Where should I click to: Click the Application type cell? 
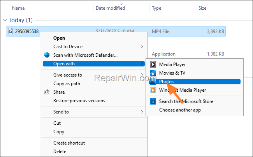point(163,54)
